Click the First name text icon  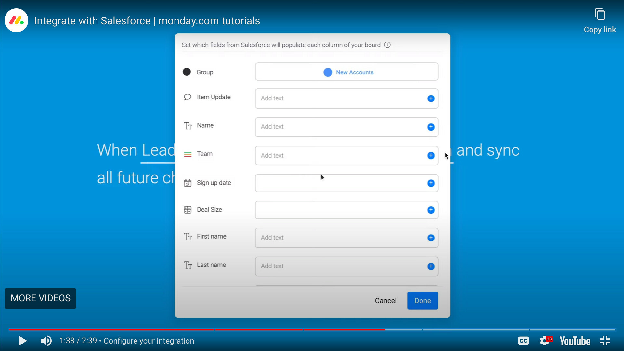tap(188, 237)
